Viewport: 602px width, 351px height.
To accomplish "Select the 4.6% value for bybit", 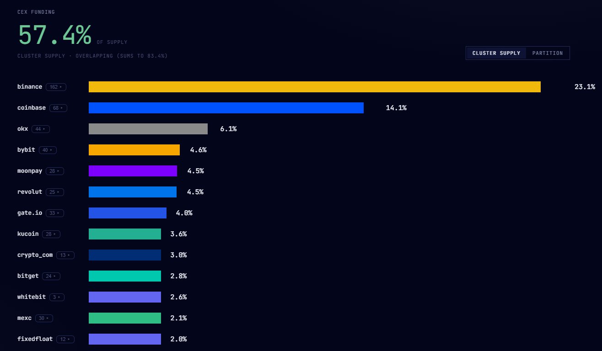I will [199, 150].
